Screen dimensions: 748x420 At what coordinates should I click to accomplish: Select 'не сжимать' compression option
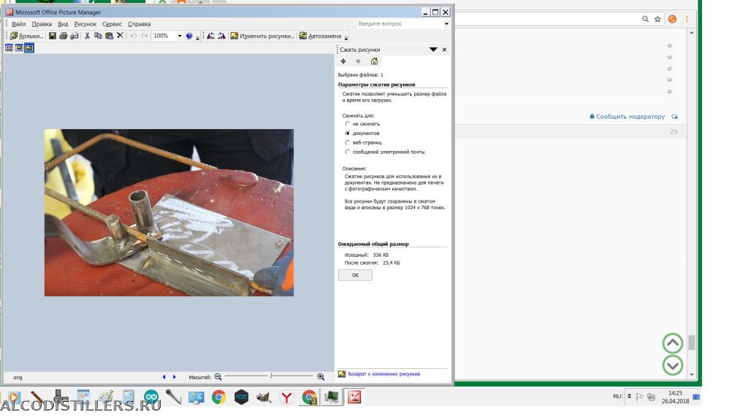348,124
